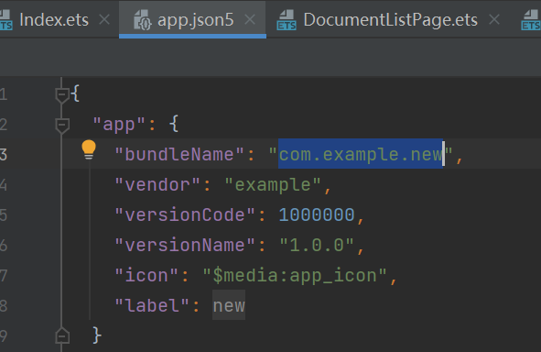Screen dimensions: 541x352
Task: Click the app.json5 file type icon
Action: 143,20
